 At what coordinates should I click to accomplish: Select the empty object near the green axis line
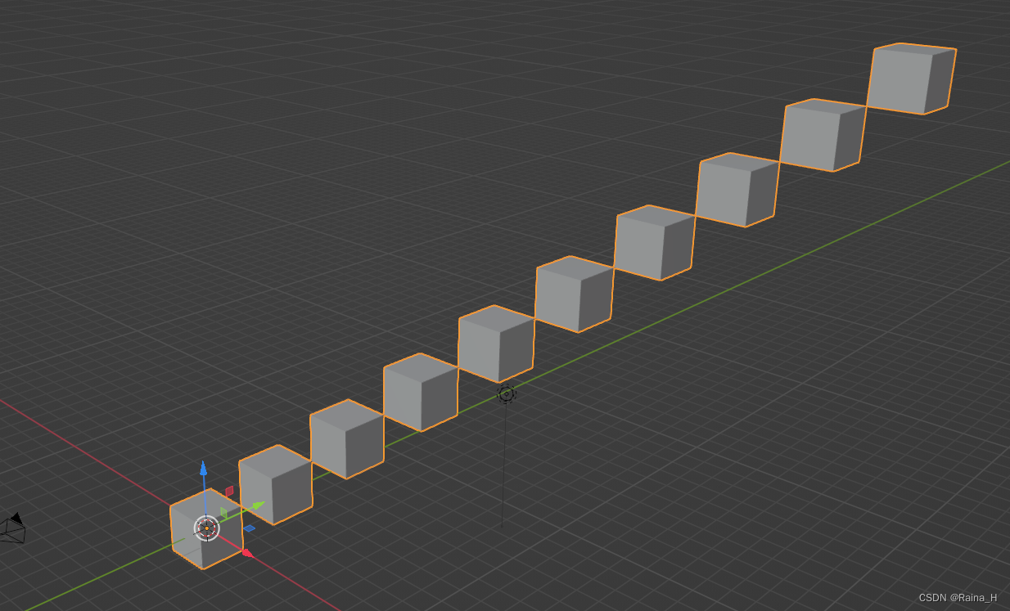pyautogui.click(x=507, y=394)
